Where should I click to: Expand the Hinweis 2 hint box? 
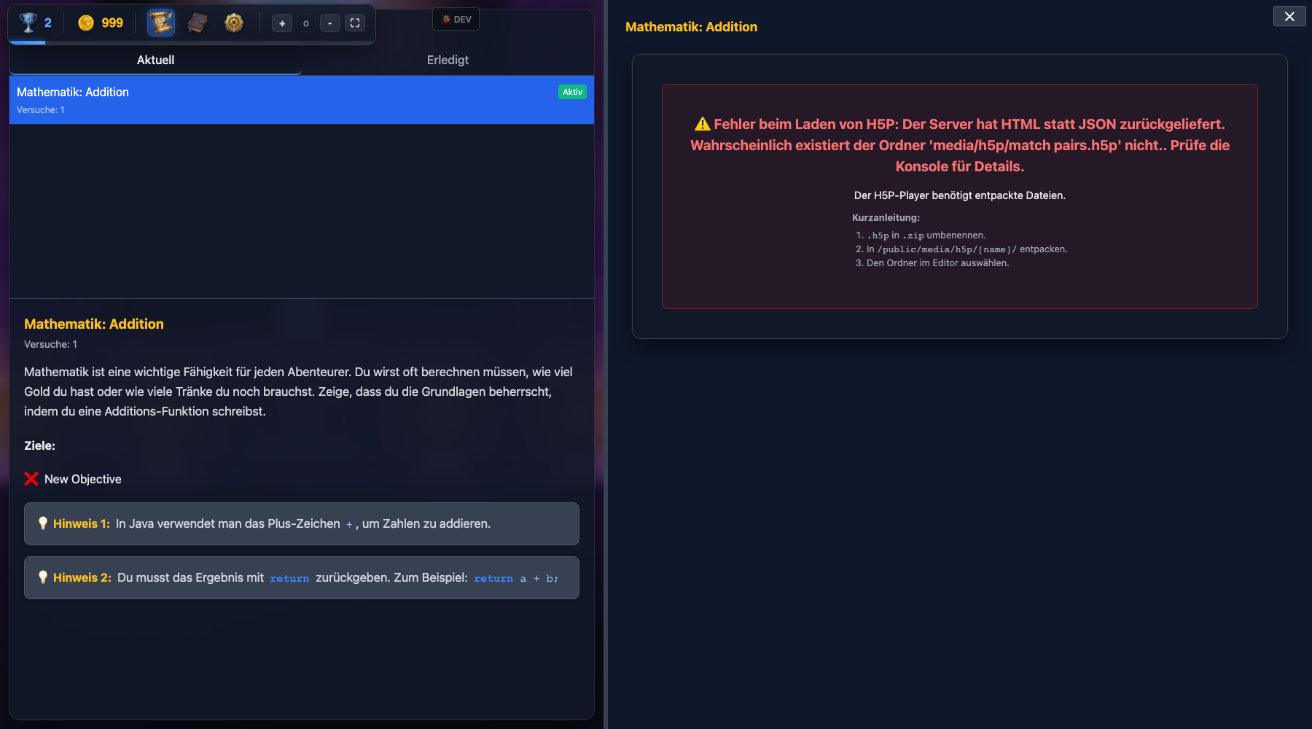(x=301, y=577)
